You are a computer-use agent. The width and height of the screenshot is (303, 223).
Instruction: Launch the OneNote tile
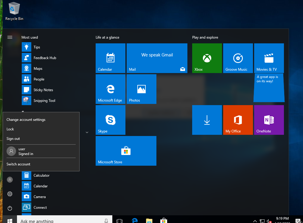coord(269,120)
